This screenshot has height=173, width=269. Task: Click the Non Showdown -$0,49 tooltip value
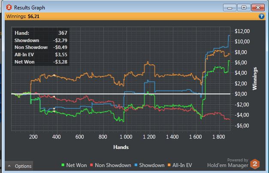(60, 47)
